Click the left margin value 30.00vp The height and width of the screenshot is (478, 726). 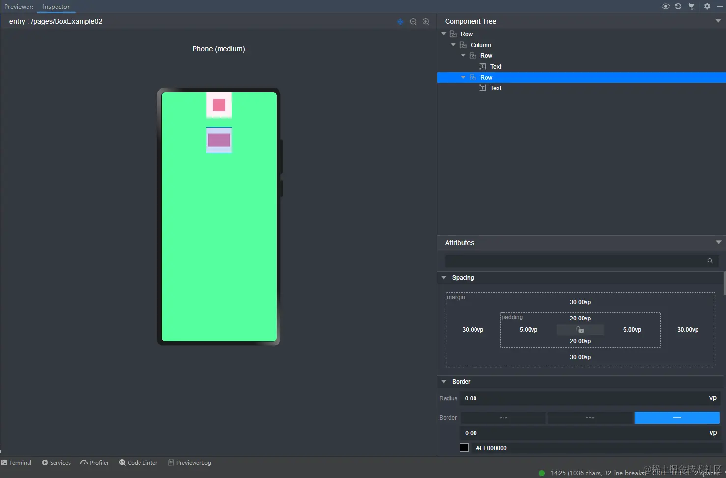coord(473,330)
